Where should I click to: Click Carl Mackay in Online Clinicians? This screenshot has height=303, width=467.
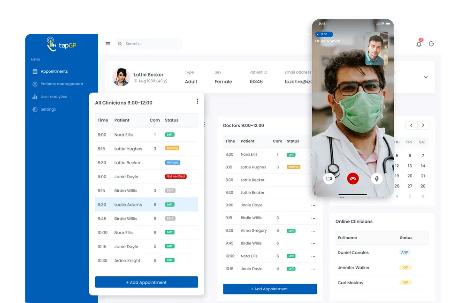351,283
